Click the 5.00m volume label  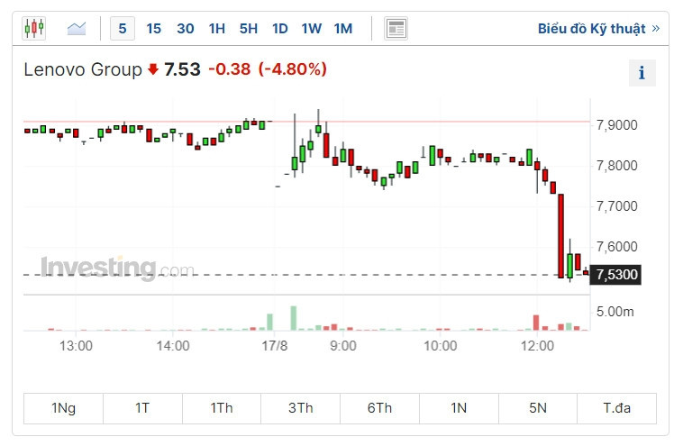[x=615, y=312]
